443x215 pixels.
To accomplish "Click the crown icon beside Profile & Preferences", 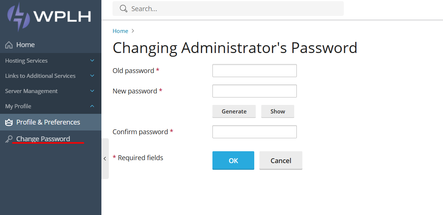I will click(x=9, y=122).
